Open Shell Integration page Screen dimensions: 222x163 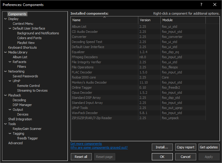pyautogui.click(x=20, y=119)
